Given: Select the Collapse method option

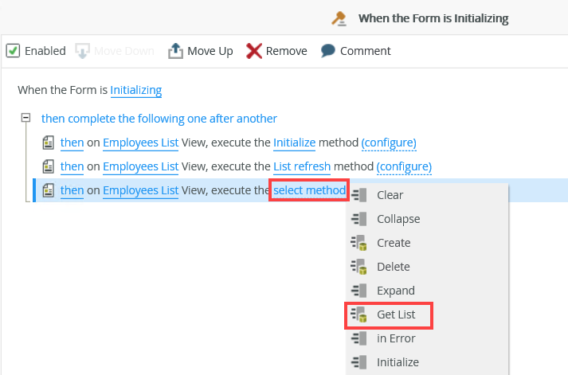Looking at the screenshot, I should pyautogui.click(x=398, y=219).
